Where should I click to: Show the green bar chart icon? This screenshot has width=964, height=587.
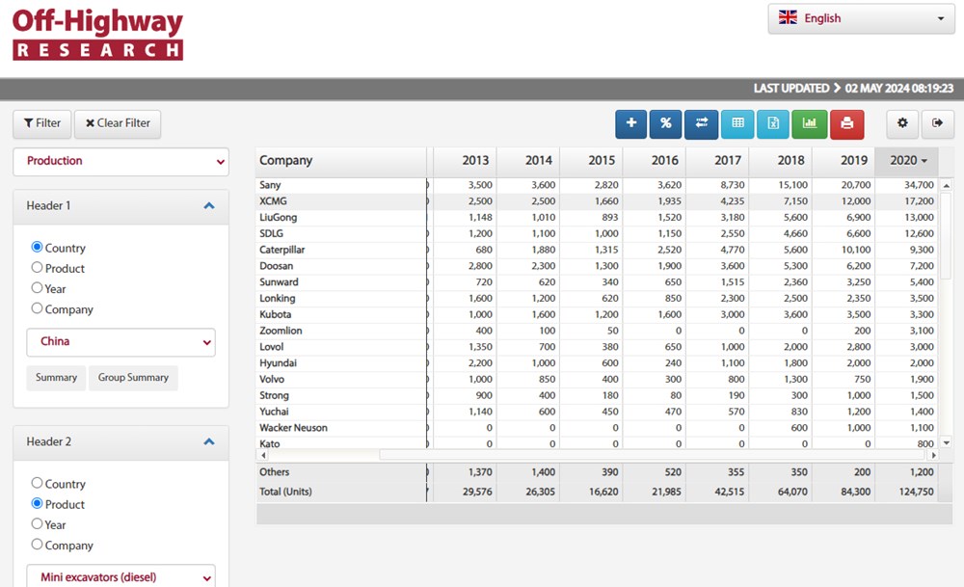coord(810,123)
